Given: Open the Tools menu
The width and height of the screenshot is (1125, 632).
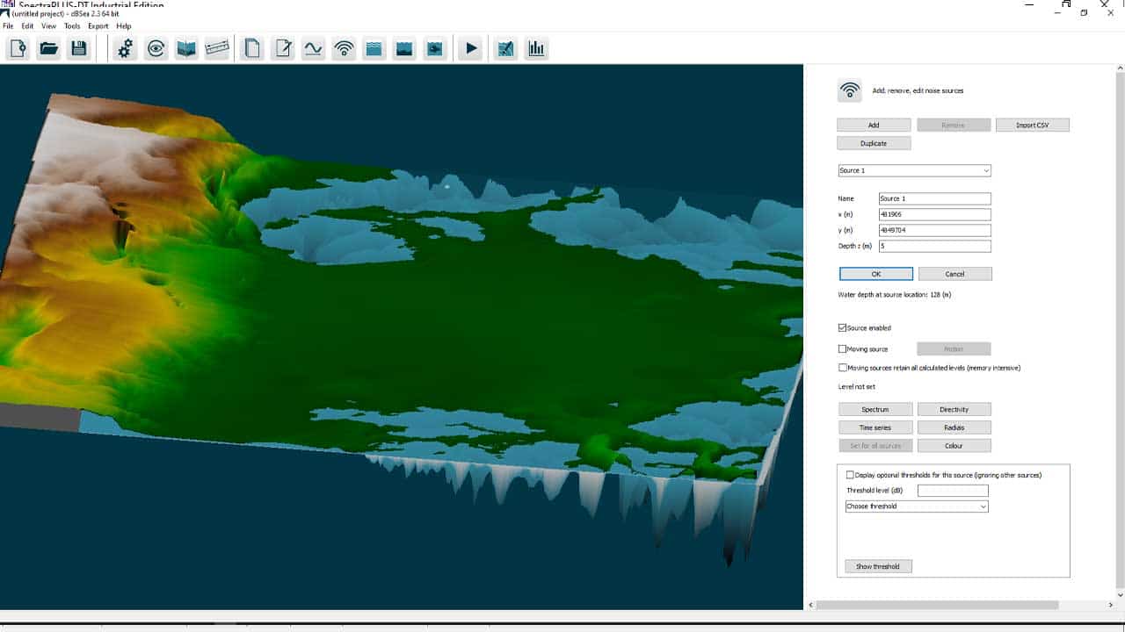Looking at the screenshot, I should click(72, 26).
